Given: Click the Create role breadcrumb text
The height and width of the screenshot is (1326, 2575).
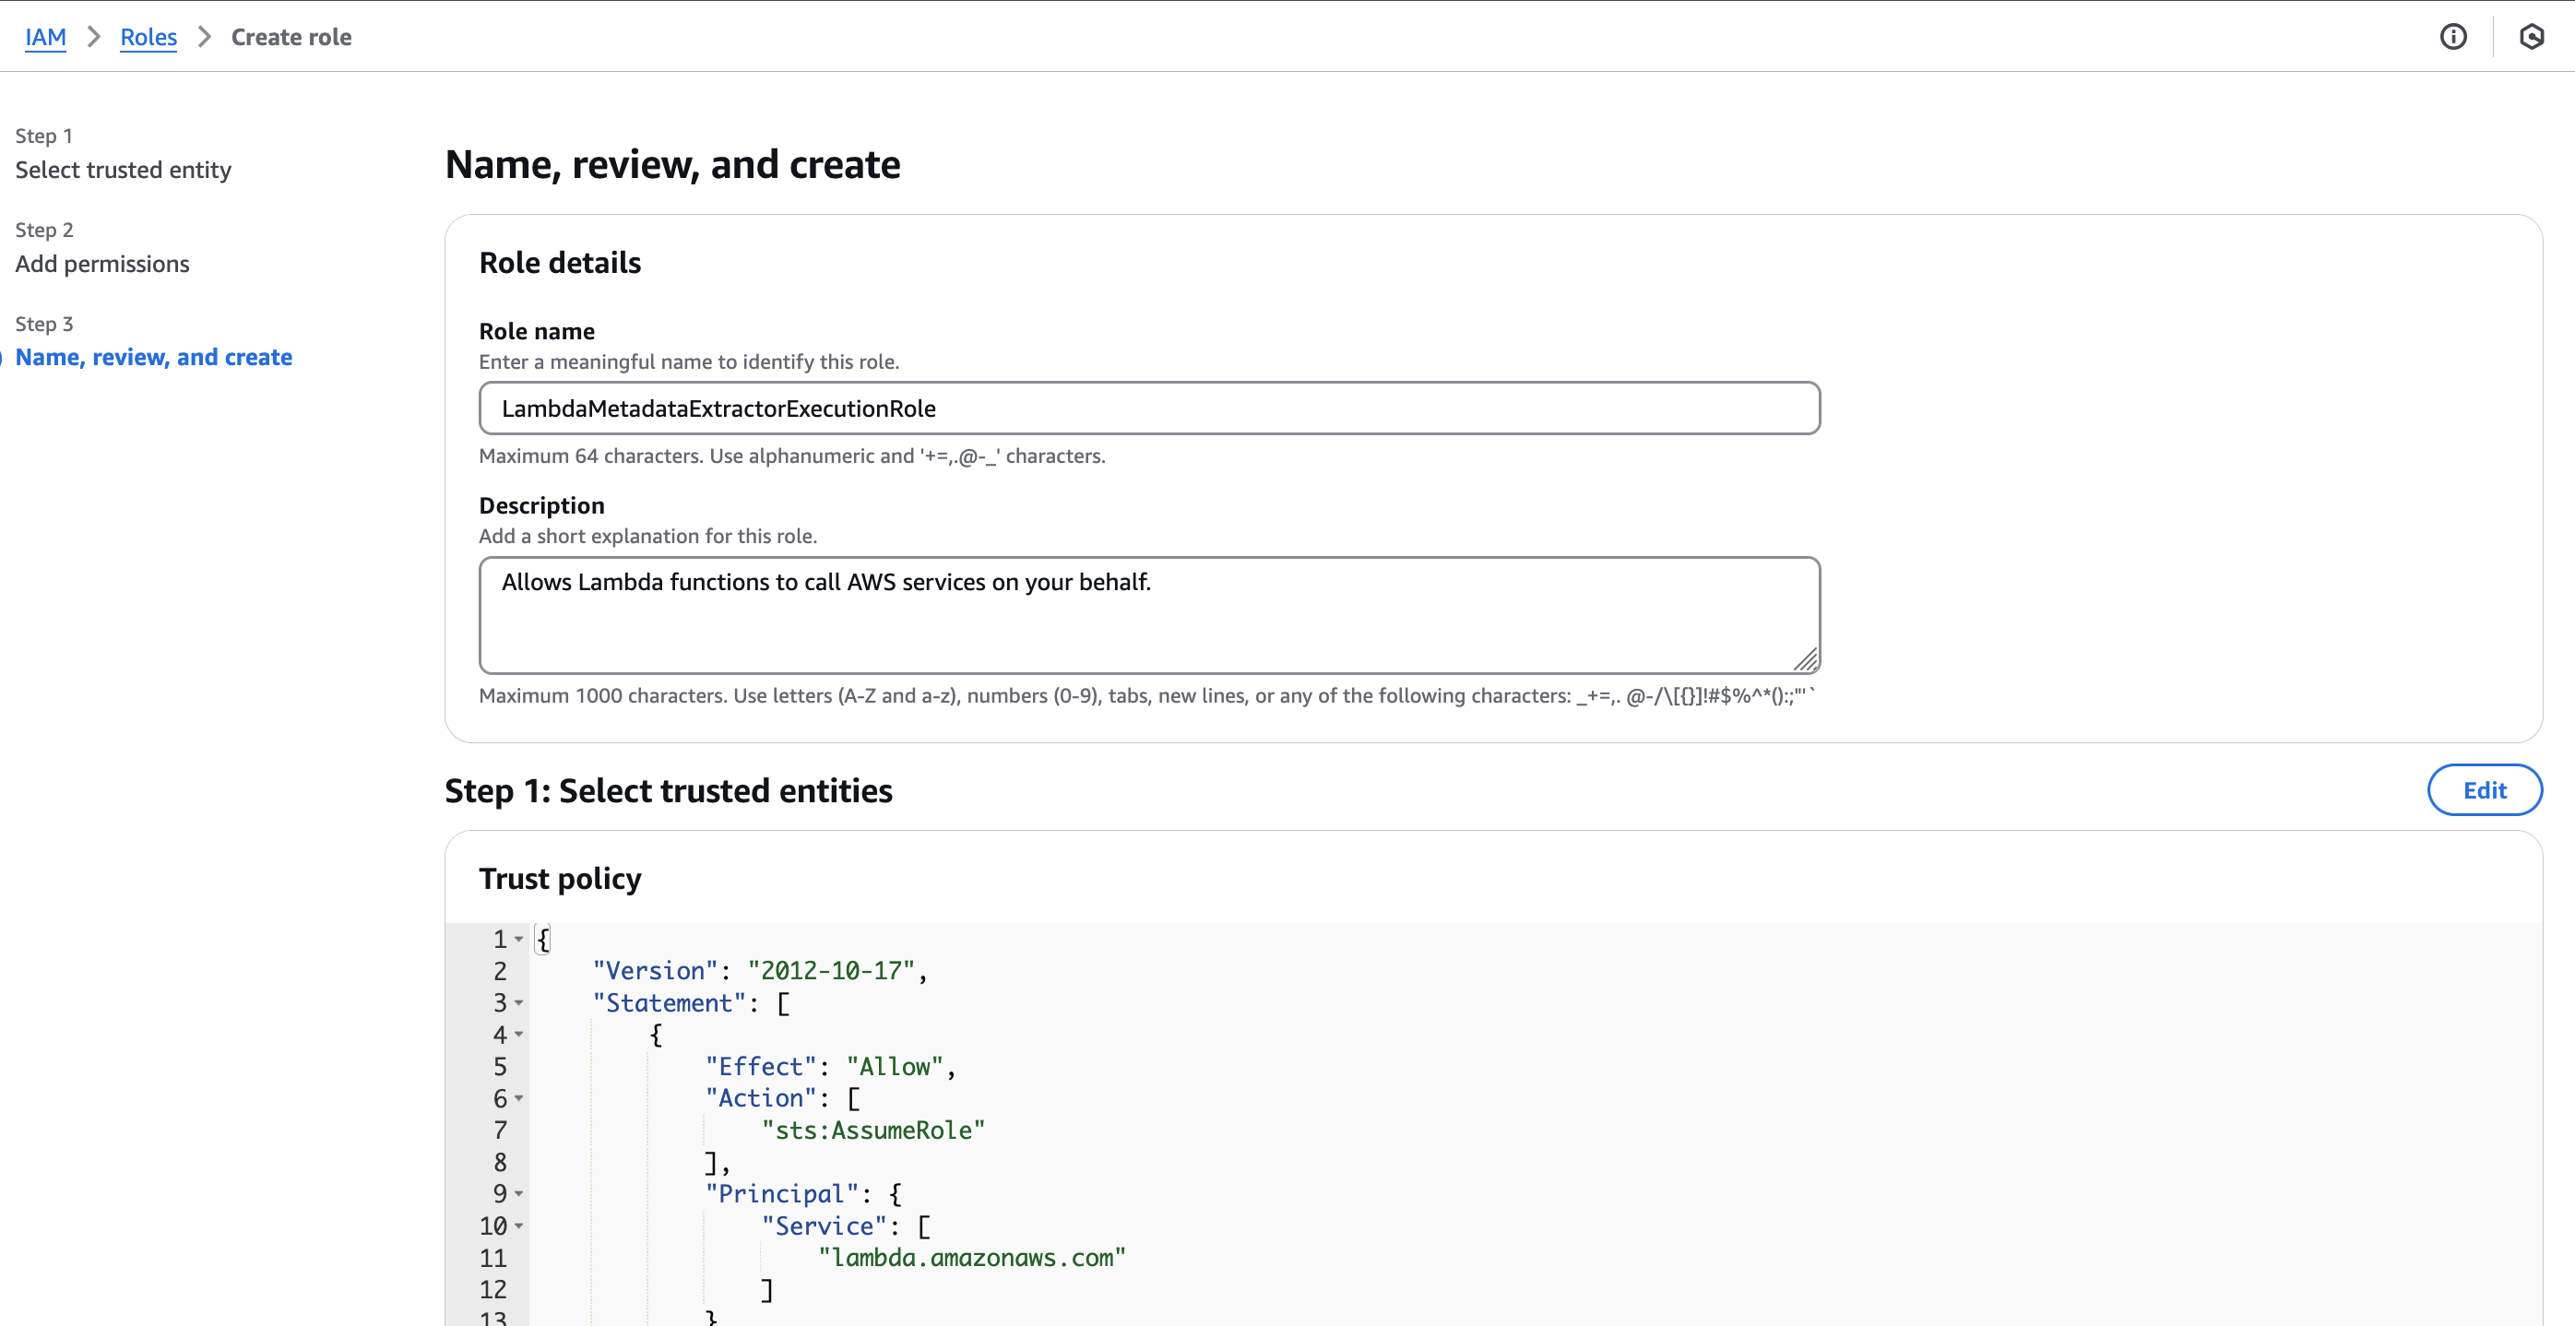Looking at the screenshot, I should click(x=291, y=37).
